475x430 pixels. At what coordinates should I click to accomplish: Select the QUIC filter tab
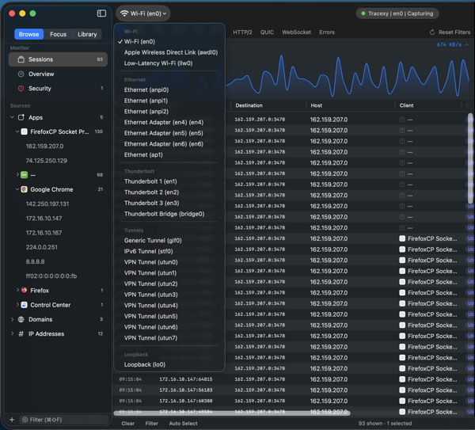(267, 32)
